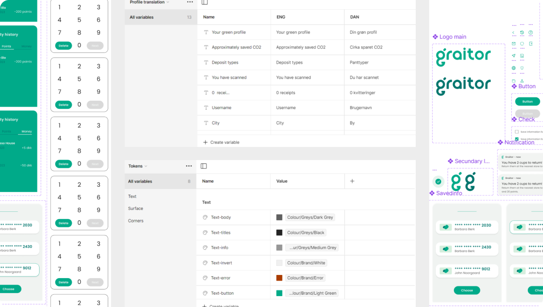Untick the checked Save information checkbox
The width and height of the screenshot is (543, 307).
pyautogui.click(x=517, y=139)
